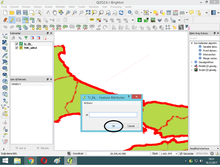Open the CRS status globe icon
Image resolution: width=220 pixels, height=167 pixels.
212,154
